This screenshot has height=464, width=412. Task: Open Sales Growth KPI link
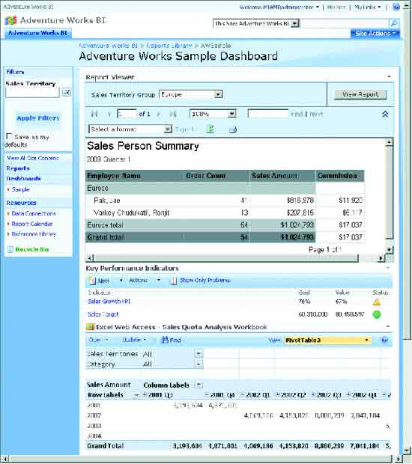(x=109, y=302)
